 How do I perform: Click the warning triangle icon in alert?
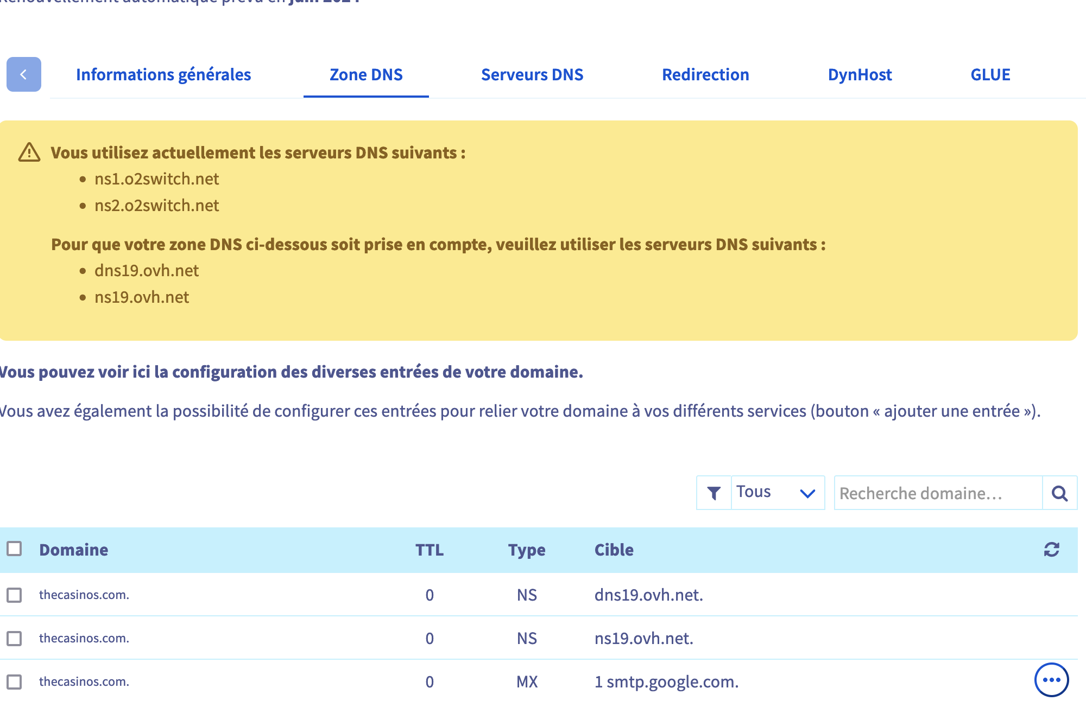[x=29, y=152]
